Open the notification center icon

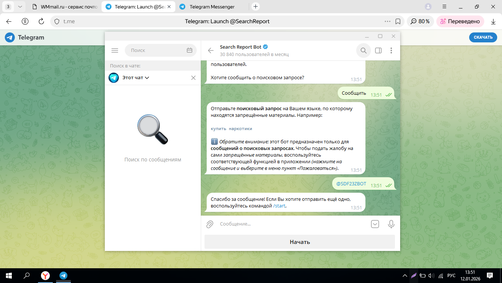[490, 275]
